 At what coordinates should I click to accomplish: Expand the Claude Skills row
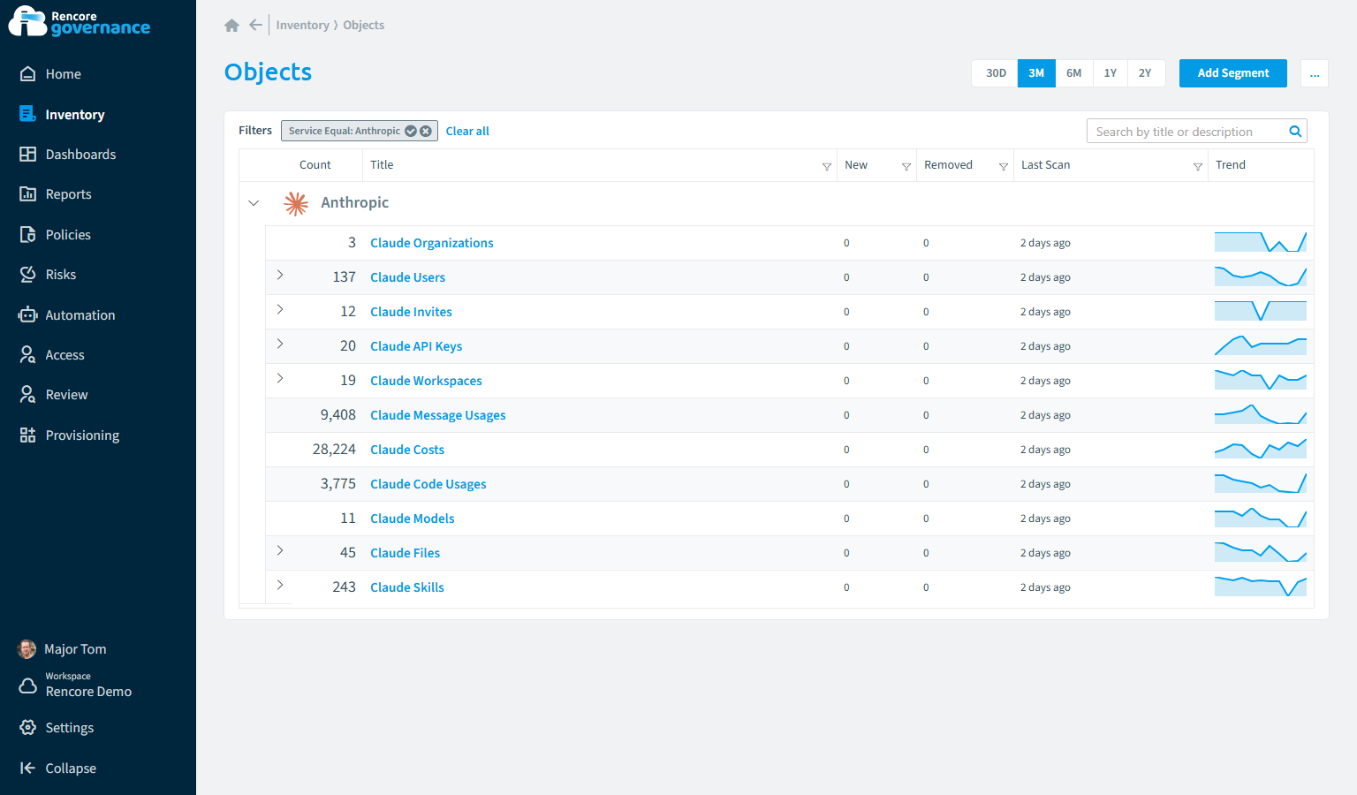click(280, 586)
